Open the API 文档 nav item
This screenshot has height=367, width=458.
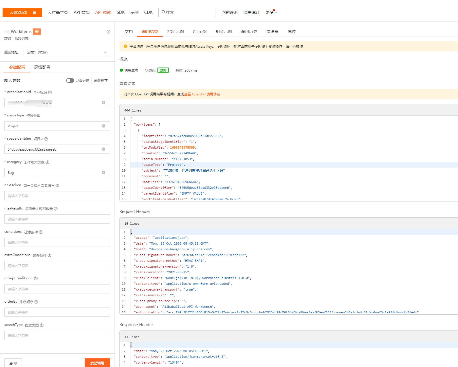pyautogui.click(x=81, y=12)
